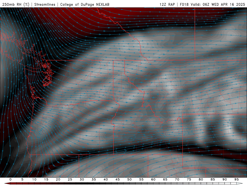Click the "95" color scale label
This screenshot has width=247, height=185.
pos(237,179)
